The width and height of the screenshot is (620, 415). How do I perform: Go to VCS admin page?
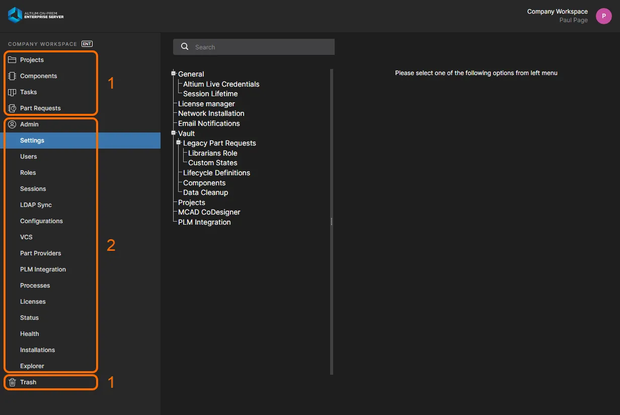[x=26, y=237]
